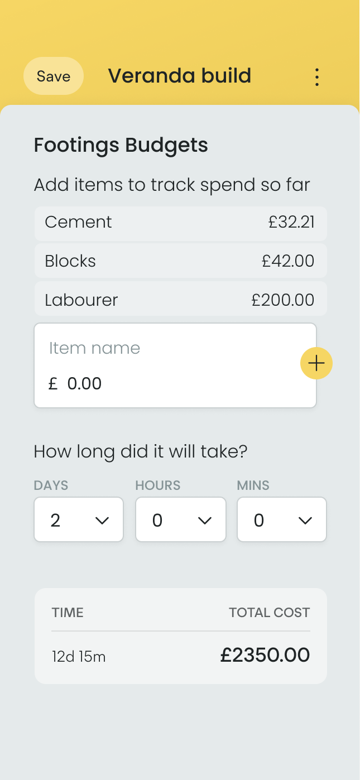Select the Footings Budgets heading

point(121,145)
